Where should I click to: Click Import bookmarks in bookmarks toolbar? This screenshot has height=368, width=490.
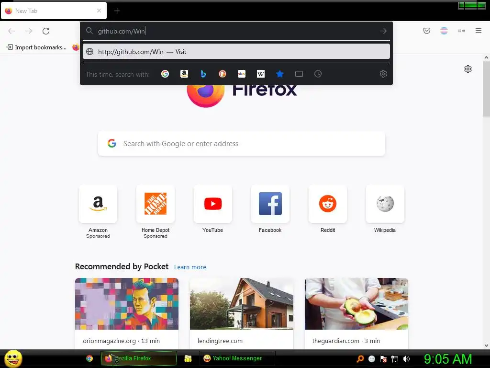click(36, 47)
